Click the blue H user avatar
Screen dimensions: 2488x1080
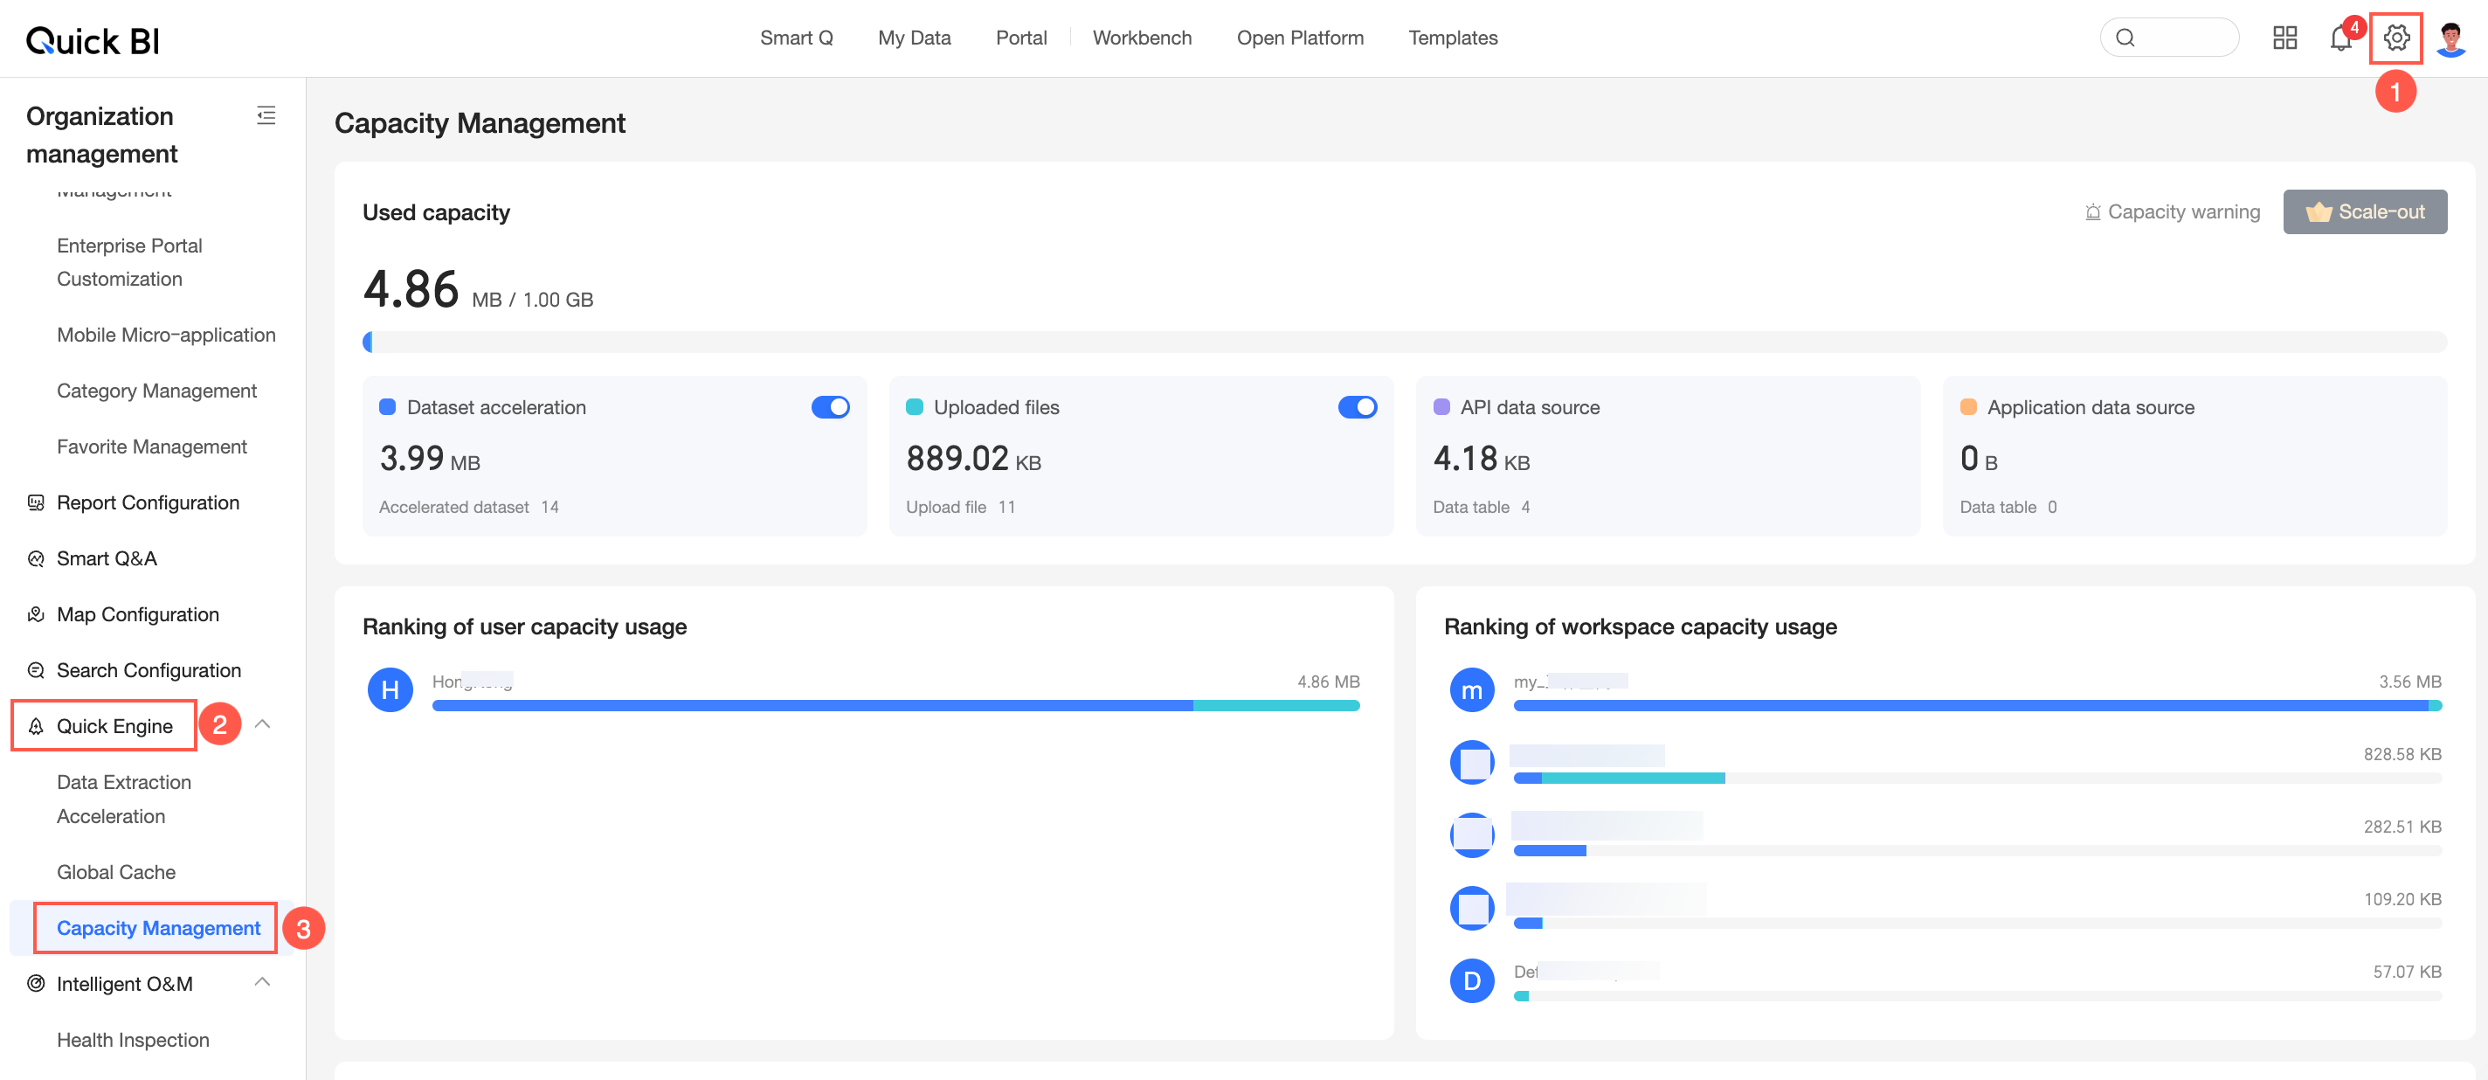[x=390, y=689]
